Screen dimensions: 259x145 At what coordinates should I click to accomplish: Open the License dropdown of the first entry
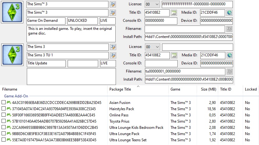click(x=152, y=4)
